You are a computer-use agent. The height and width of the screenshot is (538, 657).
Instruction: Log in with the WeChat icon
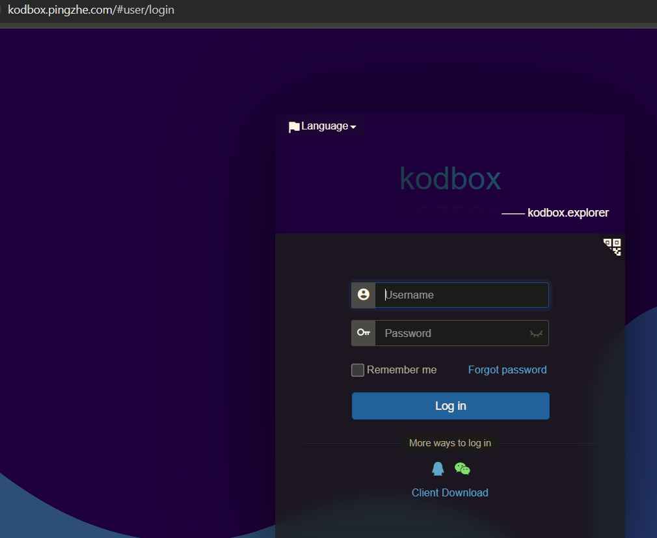pyautogui.click(x=462, y=468)
